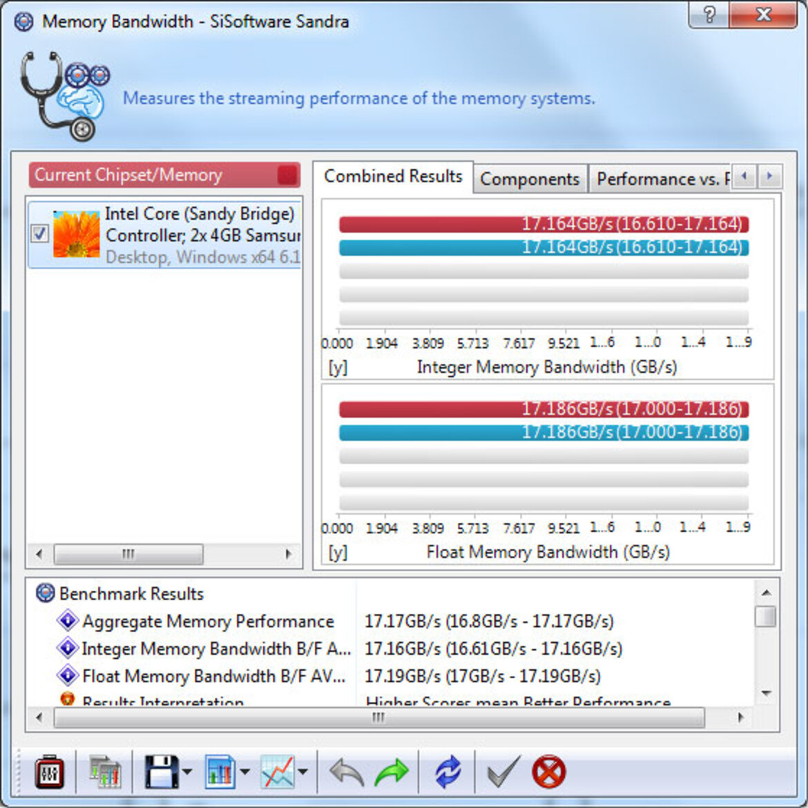
Task: Click the "Desktop, Windows x64 6.1" line
Action: coord(202,257)
